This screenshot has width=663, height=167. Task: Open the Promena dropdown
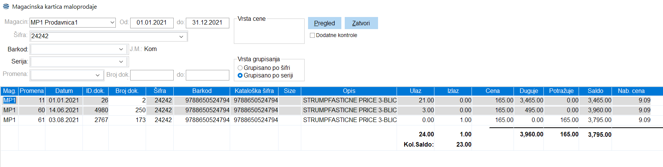coord(98,75)
